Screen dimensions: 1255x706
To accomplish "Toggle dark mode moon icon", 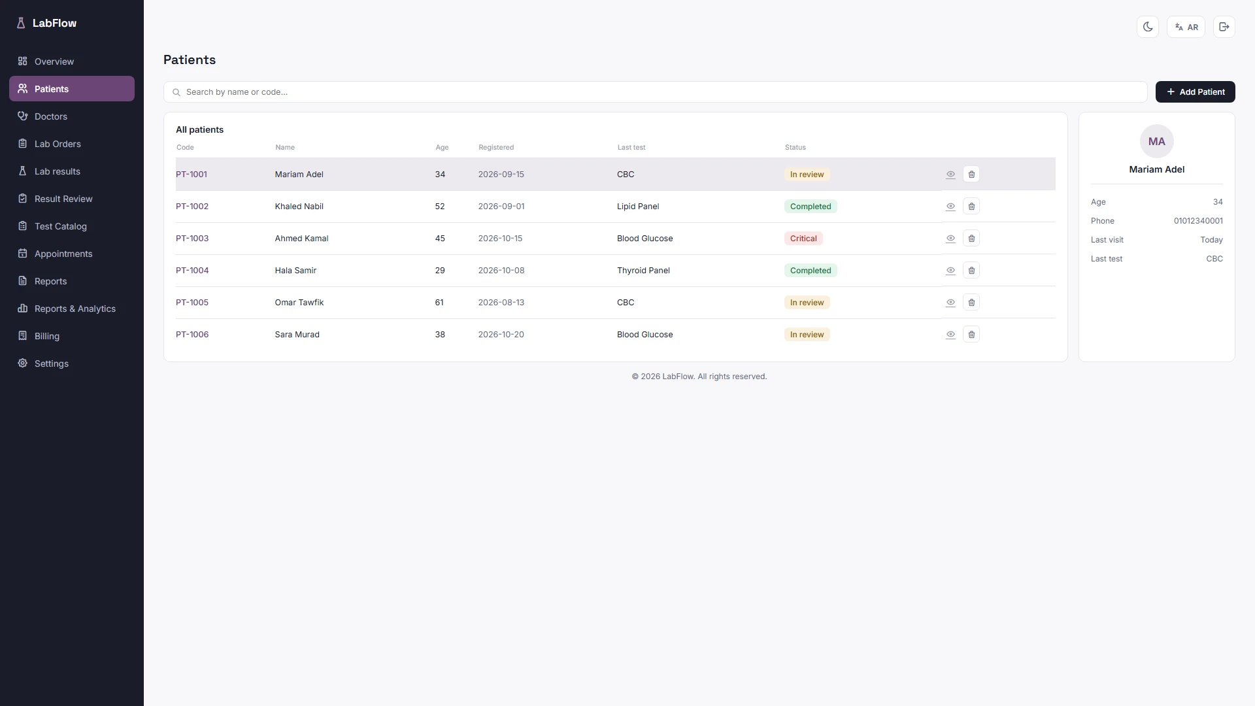I will click(1148, 27).
